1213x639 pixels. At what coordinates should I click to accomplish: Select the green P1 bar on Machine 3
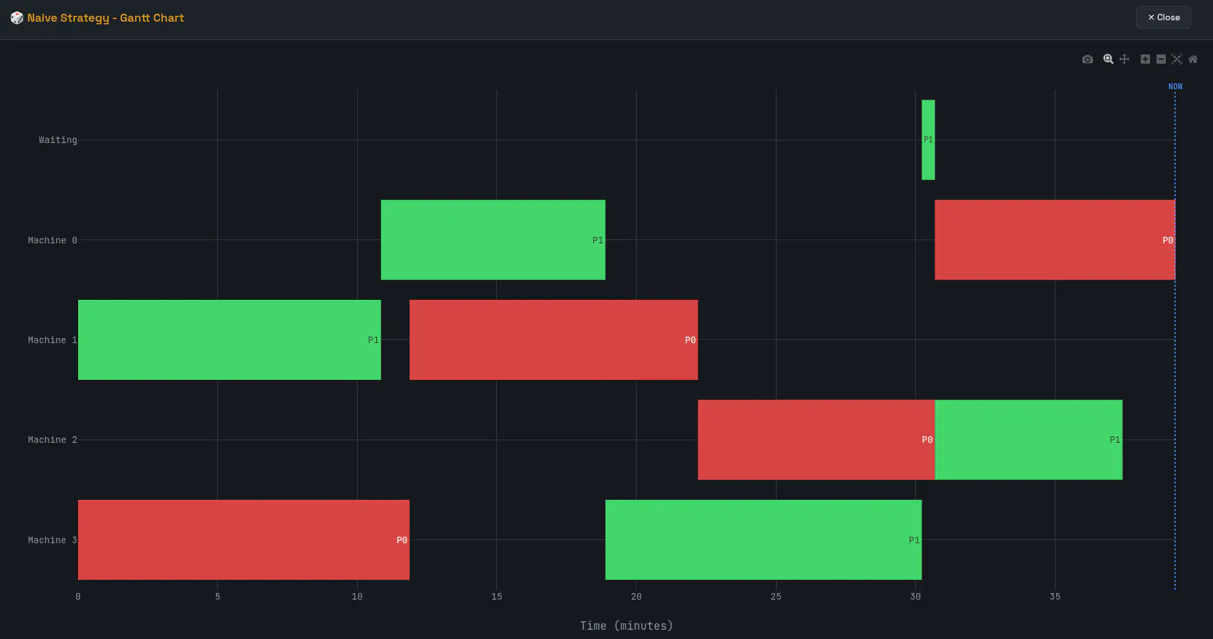coord(763,540)
